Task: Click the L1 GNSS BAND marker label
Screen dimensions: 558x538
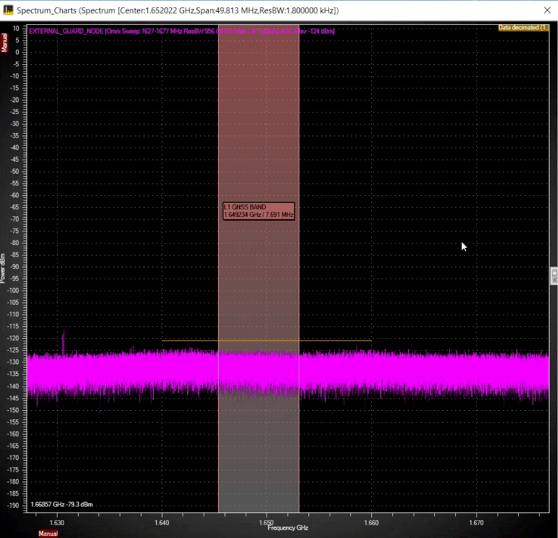Action: point(258,211)
